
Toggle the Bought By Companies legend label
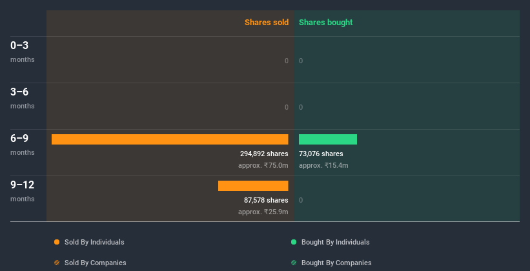[x=336, y=263]
